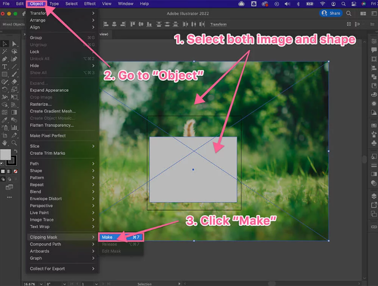Select the Selection tool arrow

[x=4, y=44]
